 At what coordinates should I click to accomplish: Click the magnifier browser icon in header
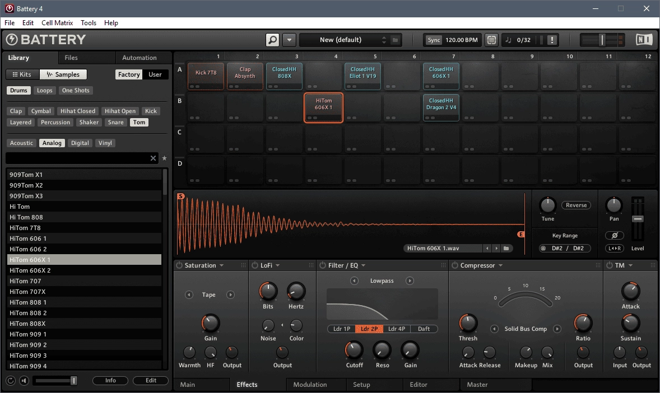coord(272,40)
